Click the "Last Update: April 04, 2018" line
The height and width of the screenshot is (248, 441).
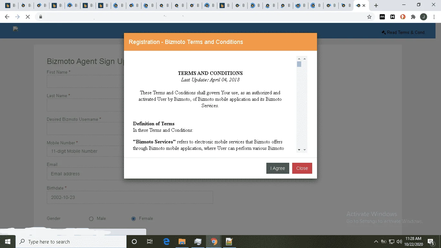(210, 80)
